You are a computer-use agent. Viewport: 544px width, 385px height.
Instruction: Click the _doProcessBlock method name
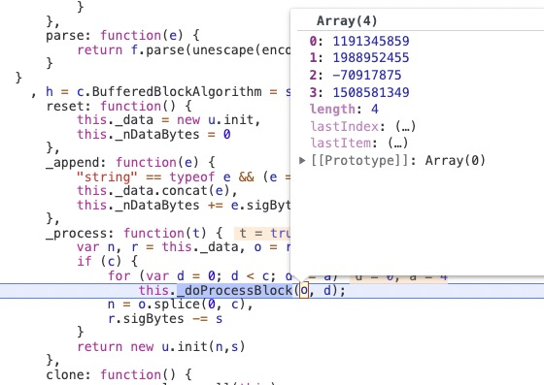coord(235,290)
